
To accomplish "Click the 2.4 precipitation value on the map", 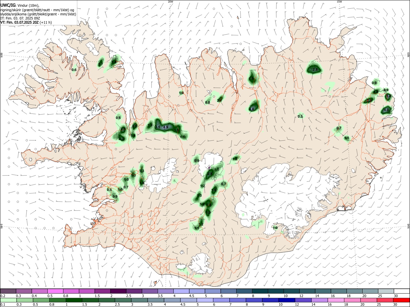I will click(210, 174).
